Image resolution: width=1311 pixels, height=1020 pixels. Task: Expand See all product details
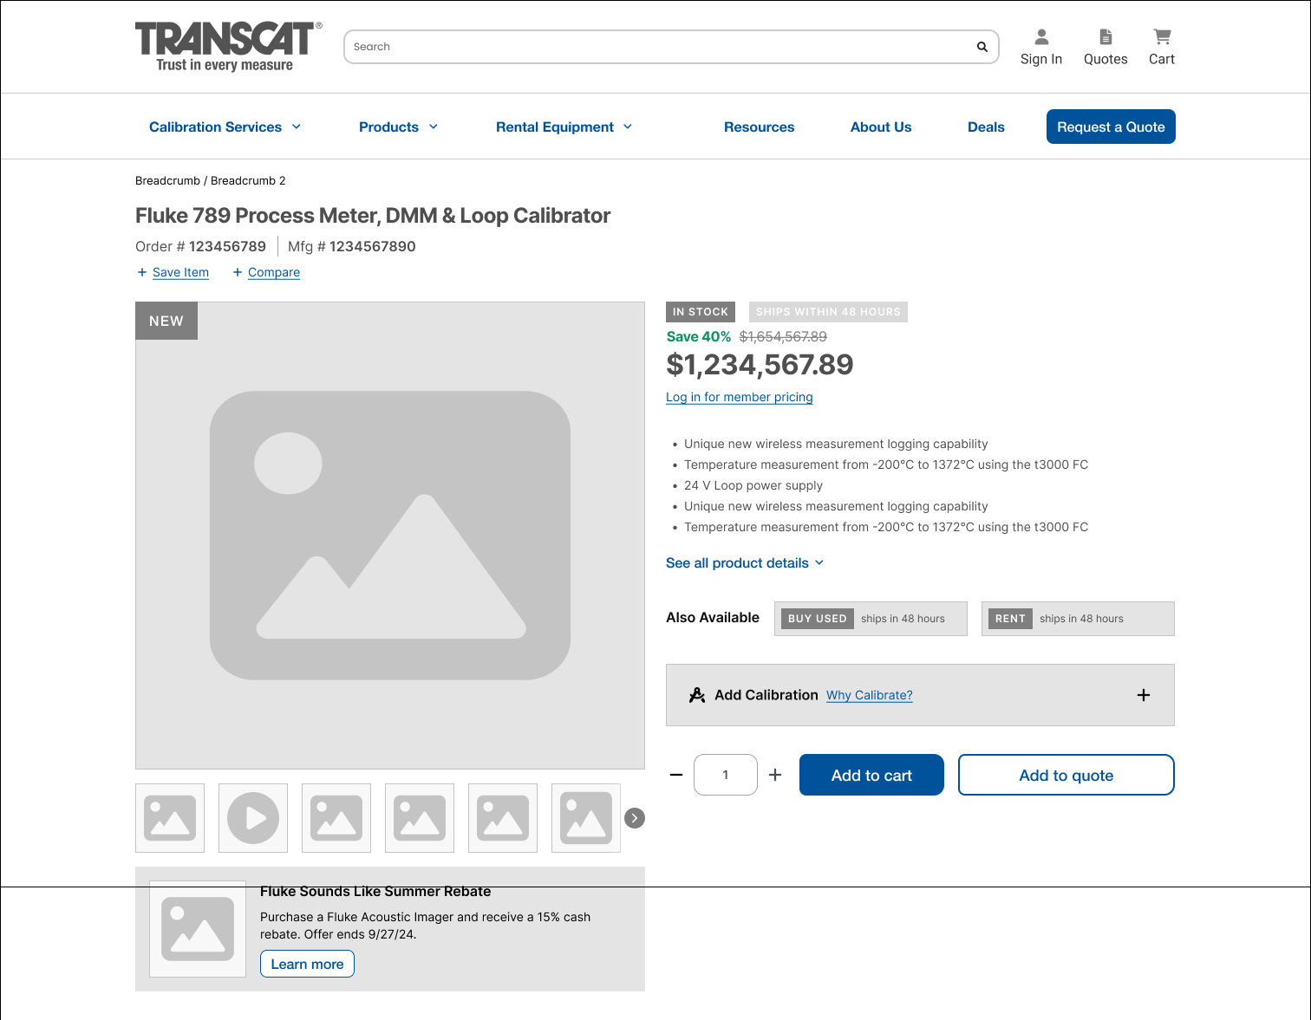[744, 562]
